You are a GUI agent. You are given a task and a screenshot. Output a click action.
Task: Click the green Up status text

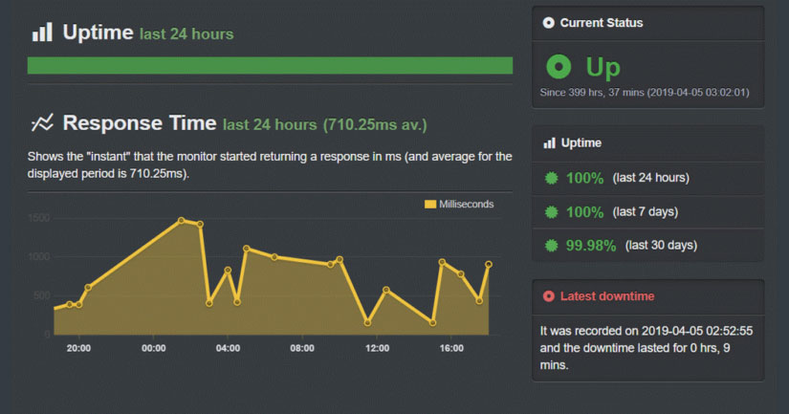point(603,67)
